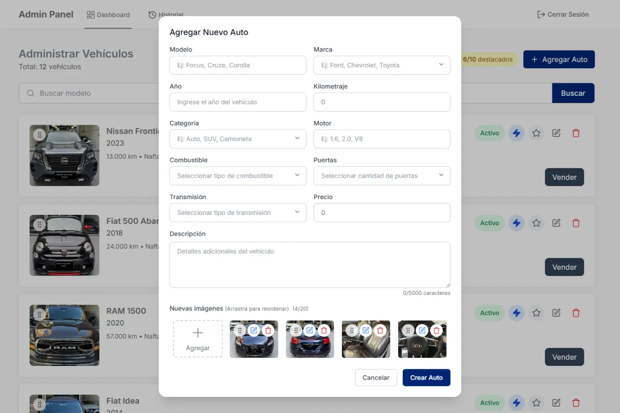Click drag handle on steering wheel photo

[x=408, y=330]
